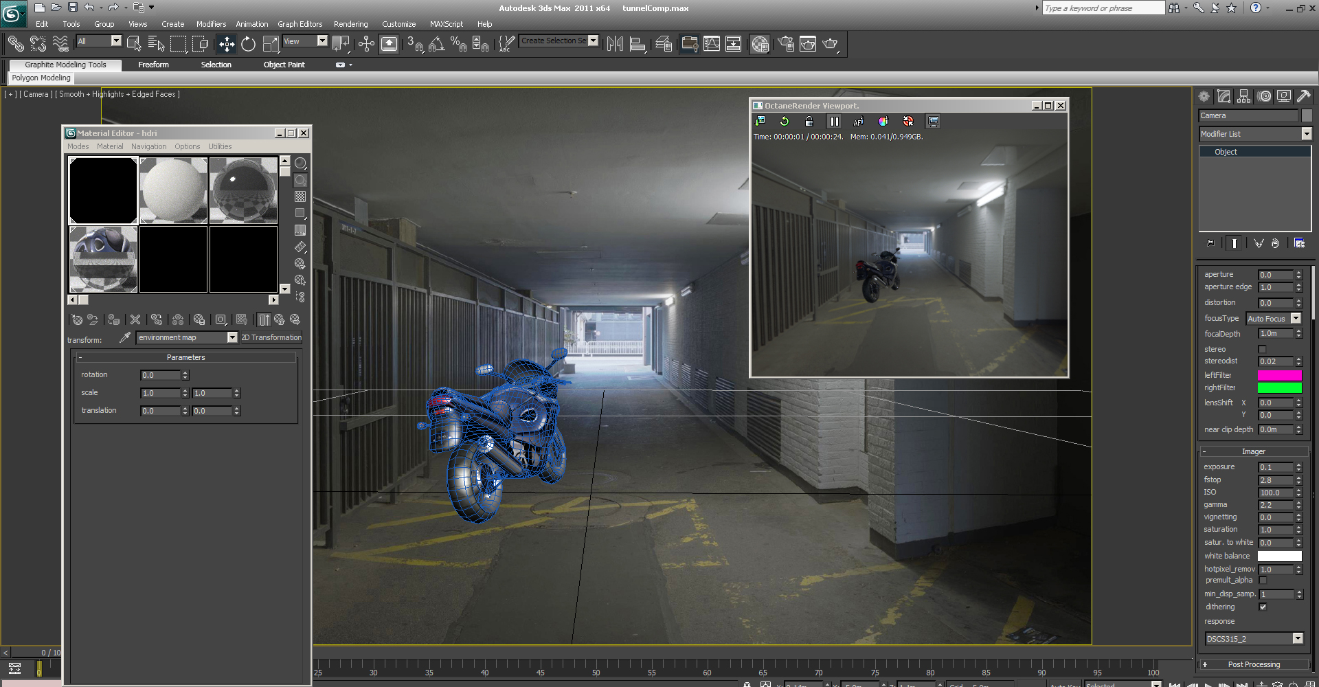Click the Polygon Modeling button
Image resolution: width=1319 pixels, height=687 pixels.
tap(41, 78)
